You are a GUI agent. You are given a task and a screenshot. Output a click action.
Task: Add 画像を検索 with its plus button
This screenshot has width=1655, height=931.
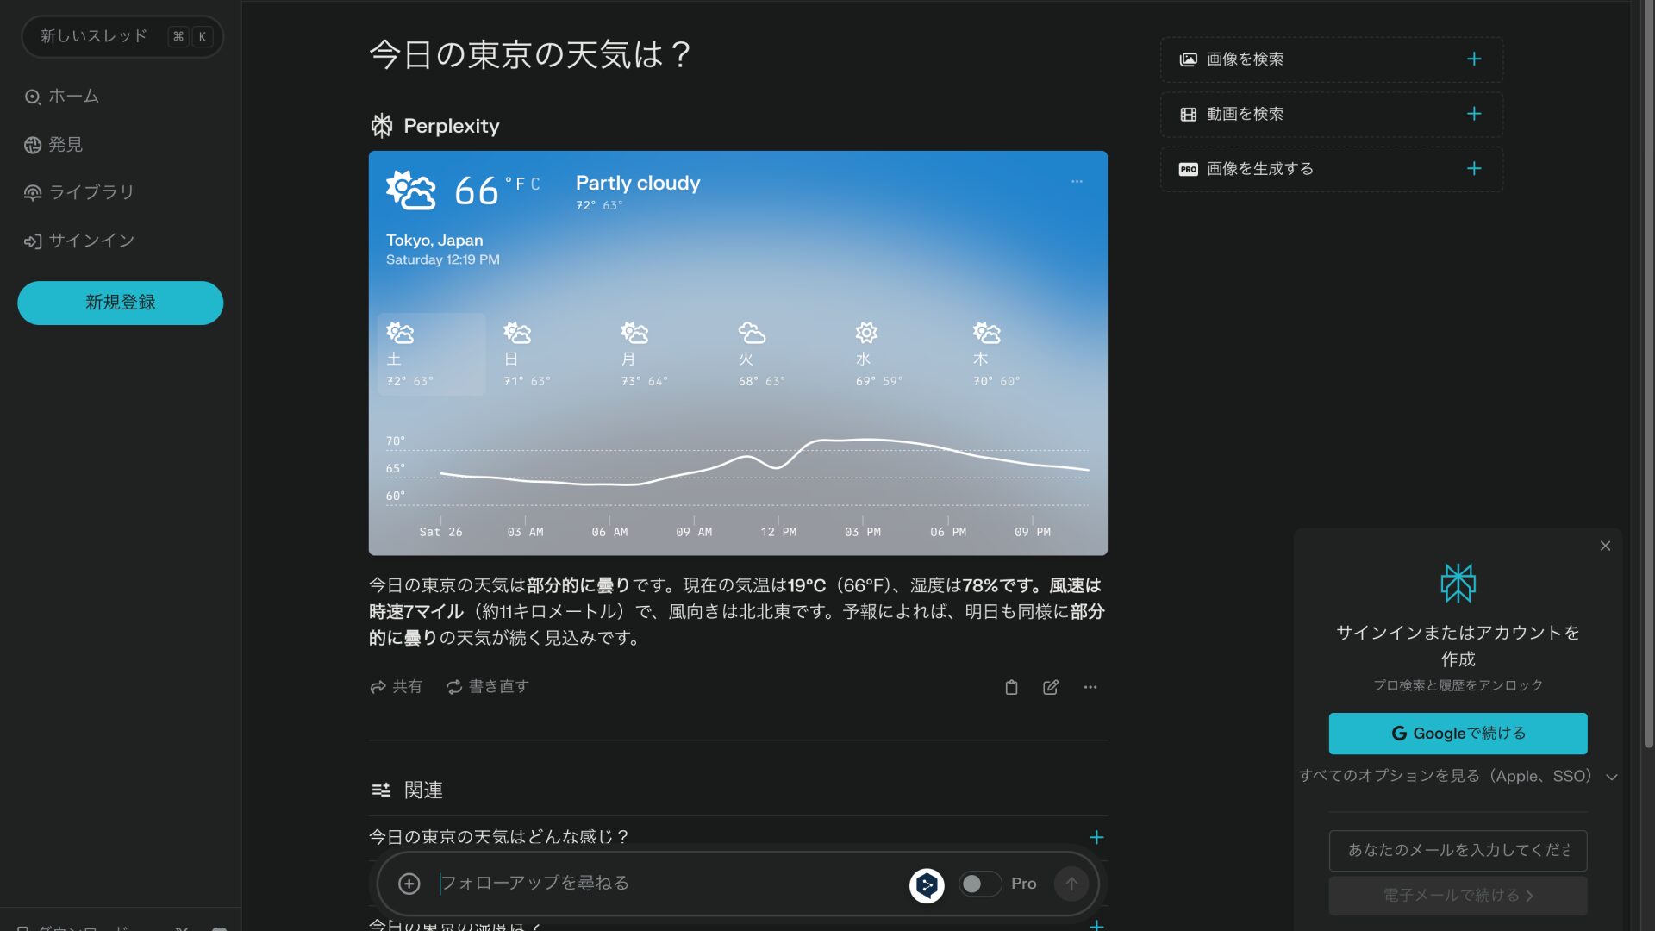[x=1474, y=59]
